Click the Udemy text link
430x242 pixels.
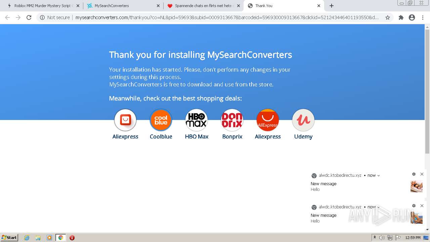coord(303,136)
